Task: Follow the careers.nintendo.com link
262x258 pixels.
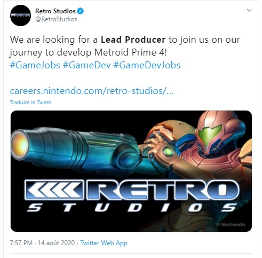Action: tap(92, 91)
